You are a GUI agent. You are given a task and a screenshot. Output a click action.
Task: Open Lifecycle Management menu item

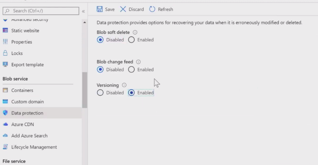[34, 147]
